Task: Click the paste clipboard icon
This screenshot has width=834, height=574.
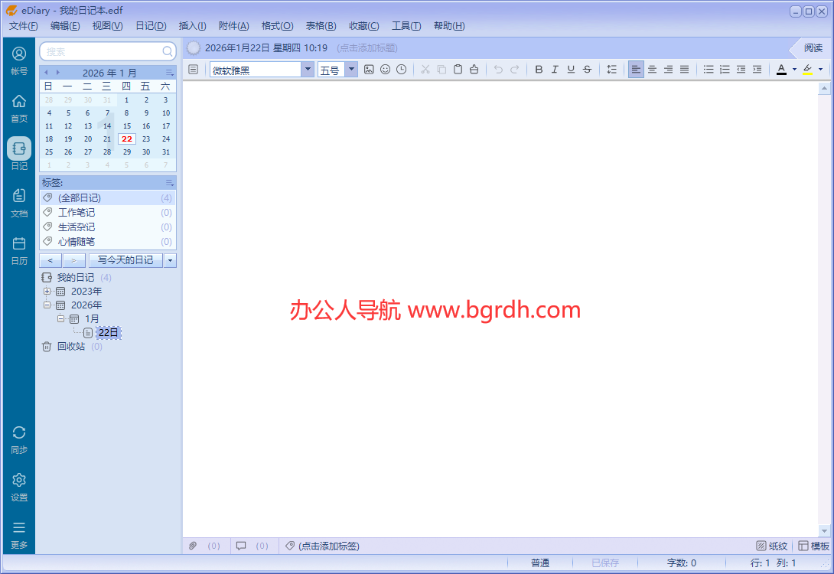Action: tap(458, 69)
